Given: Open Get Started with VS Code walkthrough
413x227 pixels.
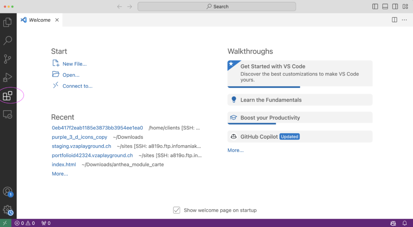Looking at the screenshot, I should pos(300,74).
